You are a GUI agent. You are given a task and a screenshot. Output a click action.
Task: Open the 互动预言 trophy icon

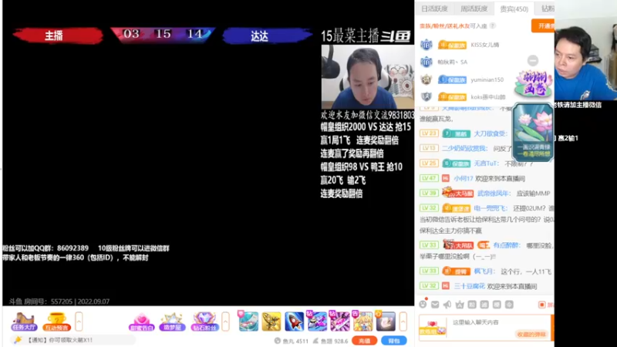pos(56,322)
